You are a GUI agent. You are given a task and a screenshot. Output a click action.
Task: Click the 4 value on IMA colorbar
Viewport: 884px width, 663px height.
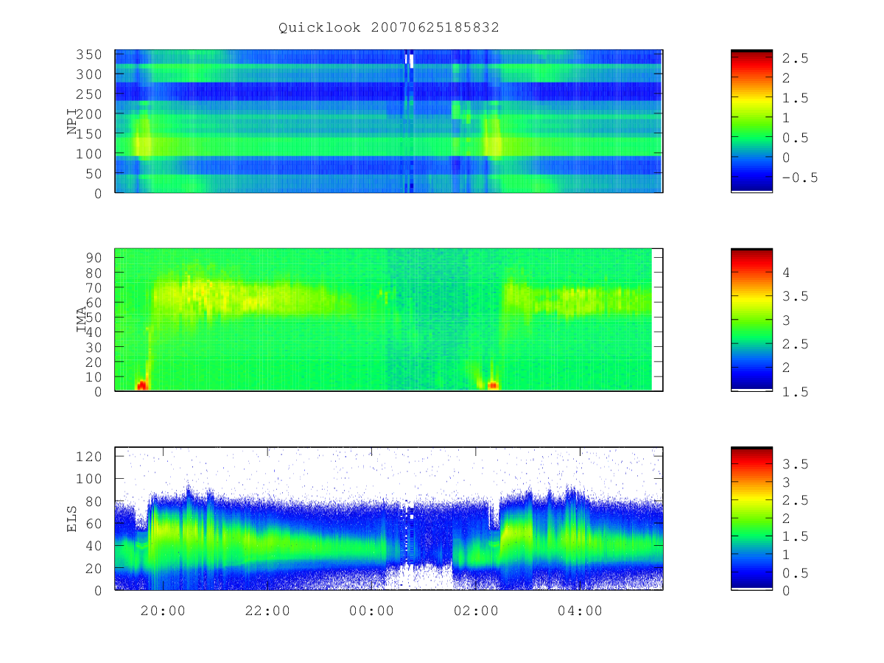point(786,273)
